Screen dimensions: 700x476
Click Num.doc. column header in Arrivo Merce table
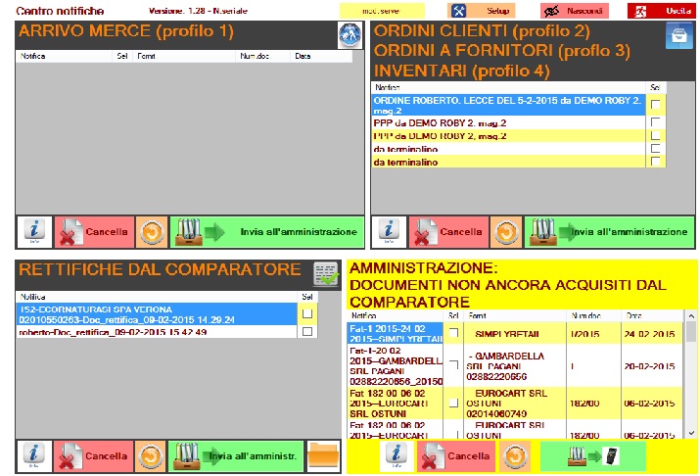coord(262,56)
